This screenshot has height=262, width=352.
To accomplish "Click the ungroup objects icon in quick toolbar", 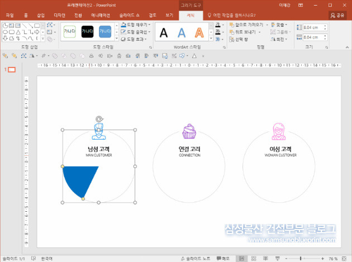I will (15, 56).
